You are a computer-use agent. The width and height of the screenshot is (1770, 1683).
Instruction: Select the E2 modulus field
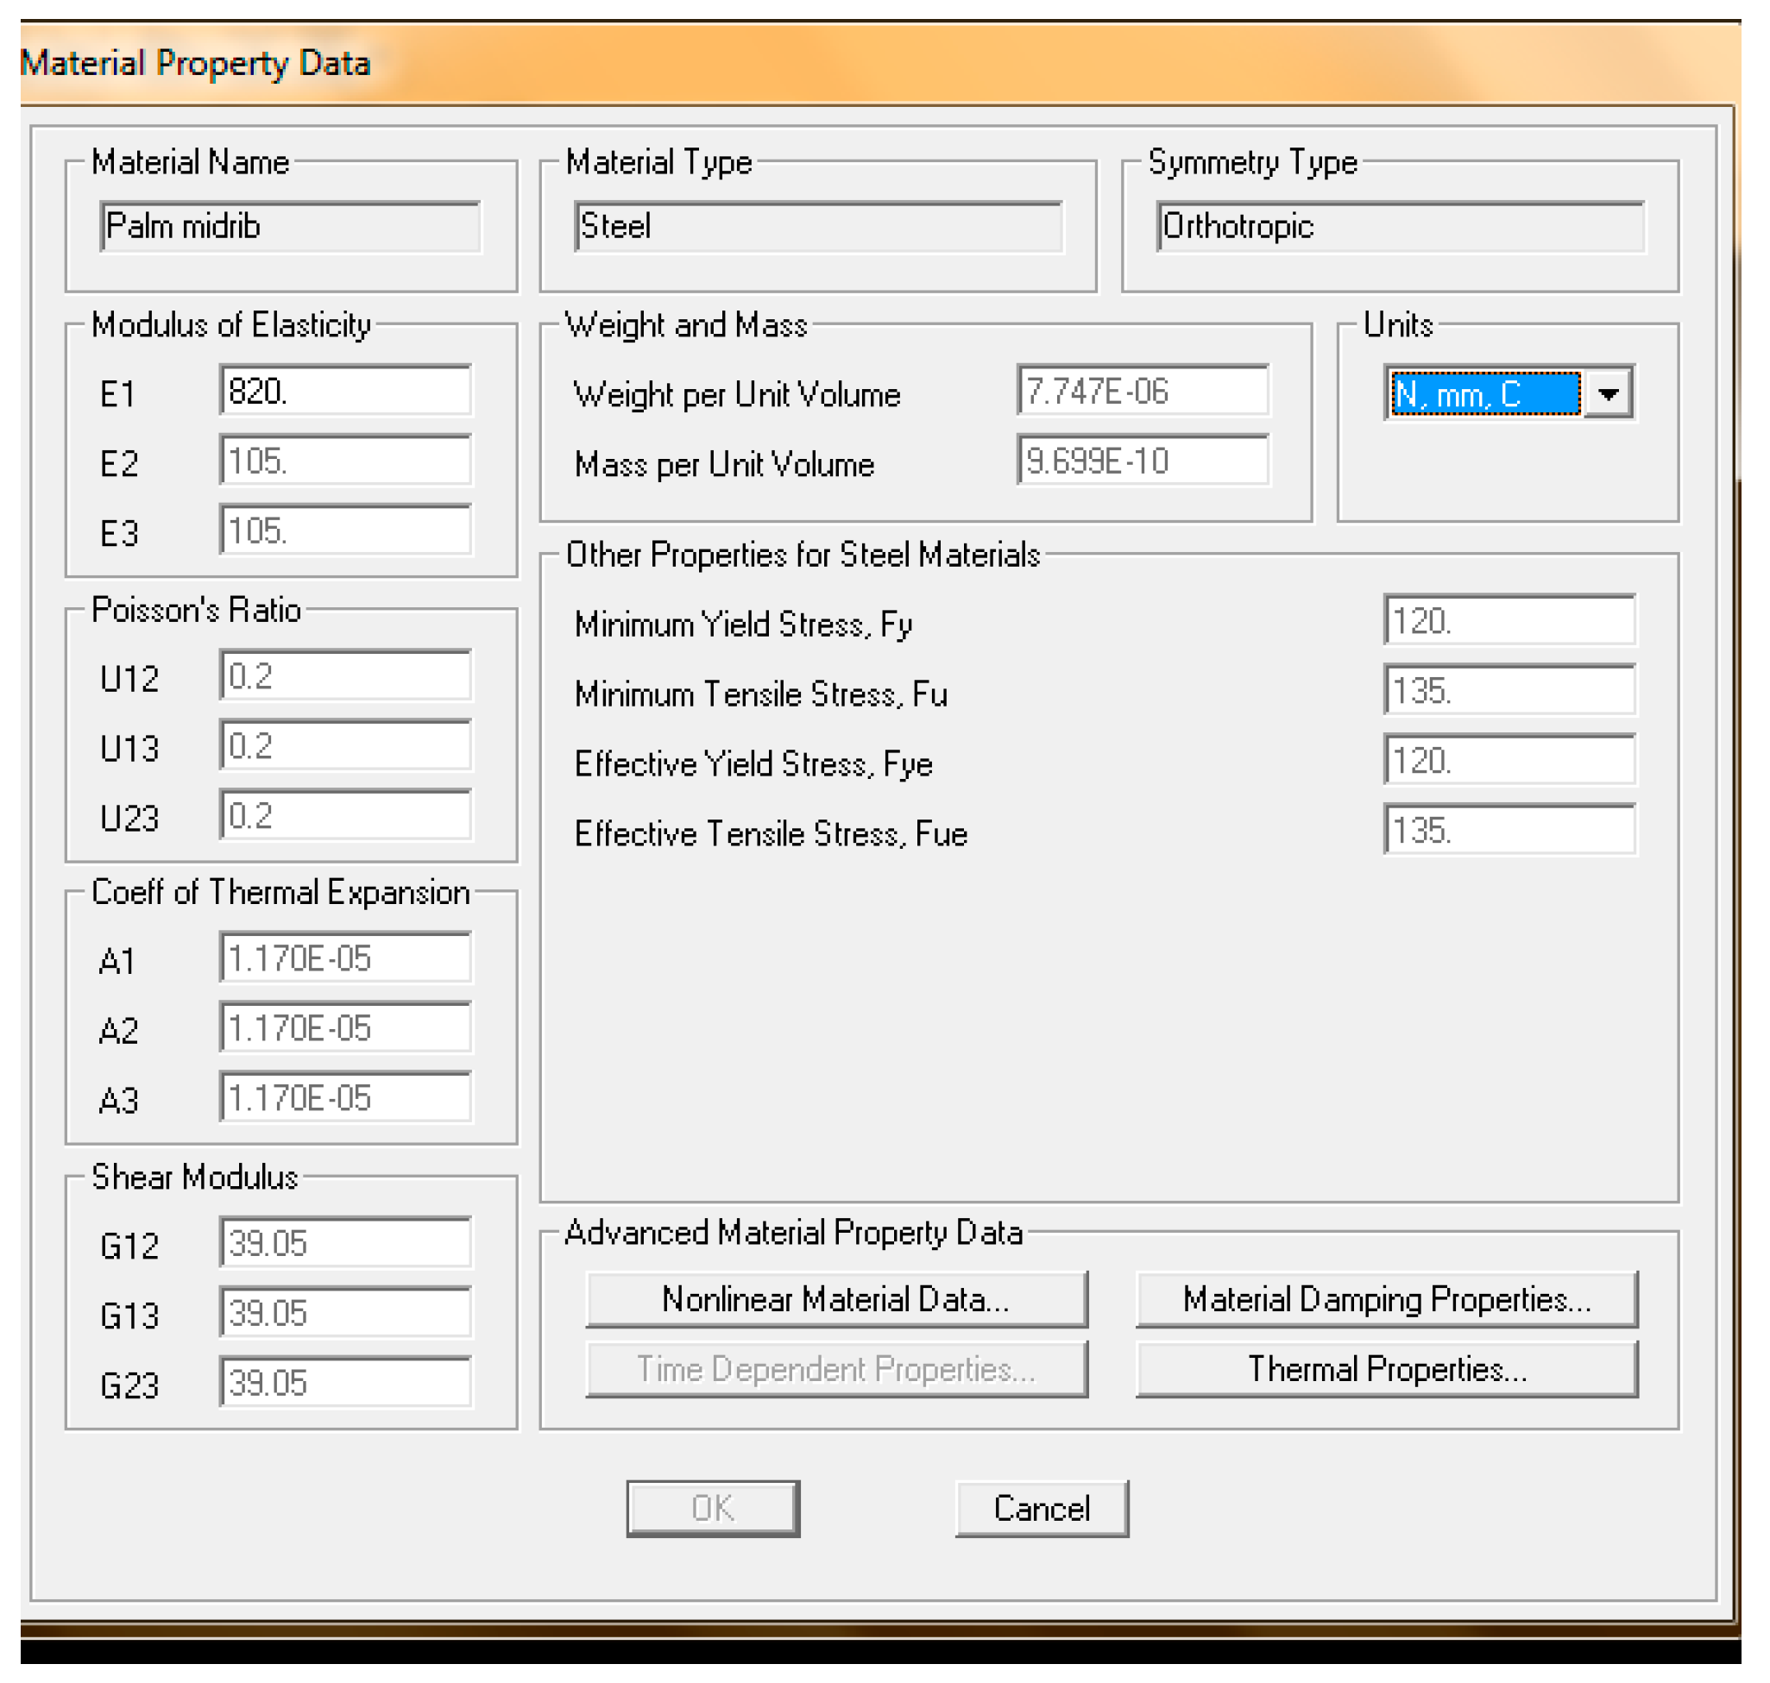click(345, 462)
